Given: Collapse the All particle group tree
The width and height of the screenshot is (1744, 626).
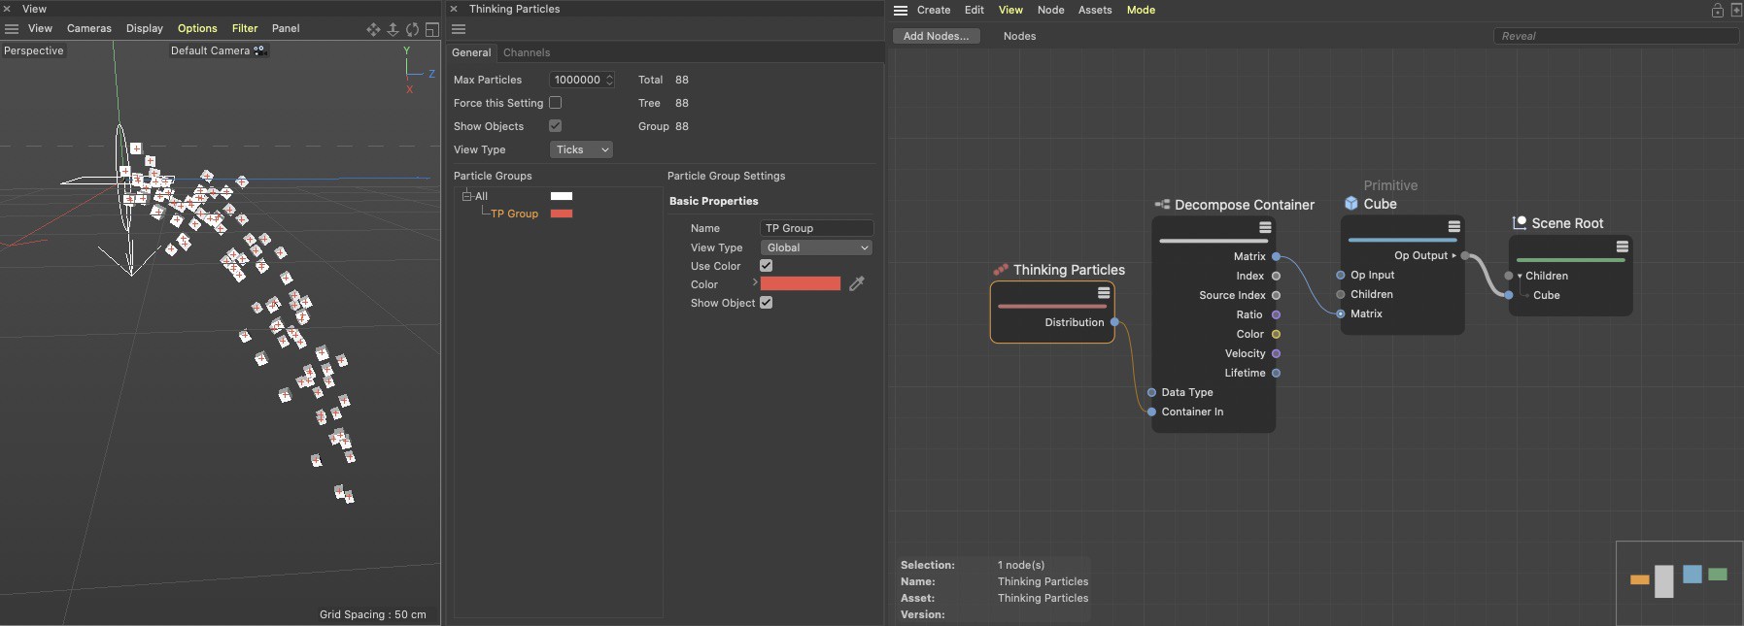Looking at the screenshot, I should pyautogui.click(x=466, y=196).
